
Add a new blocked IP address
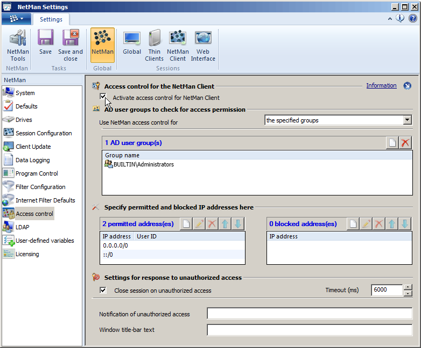352,224
